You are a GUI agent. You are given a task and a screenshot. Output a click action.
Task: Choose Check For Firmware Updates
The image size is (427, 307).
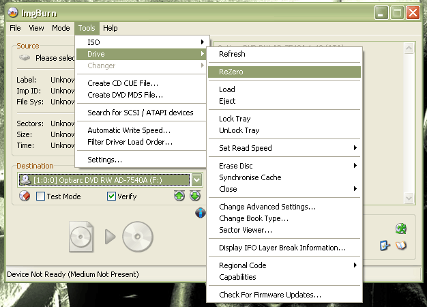pyautogui.click(x=284, y=295)
